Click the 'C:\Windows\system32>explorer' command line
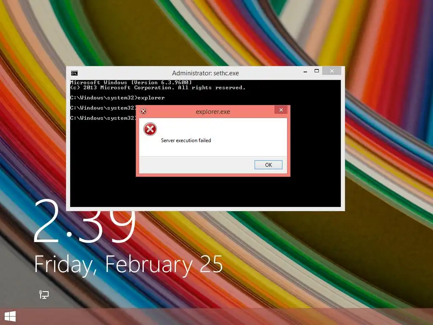This screenshot has width=433, height=325. [x=118, y=98]
